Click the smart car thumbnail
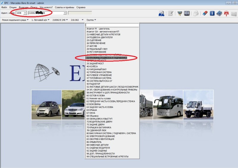This screenshot has height=168, width=238. click(x=46, y=105)
